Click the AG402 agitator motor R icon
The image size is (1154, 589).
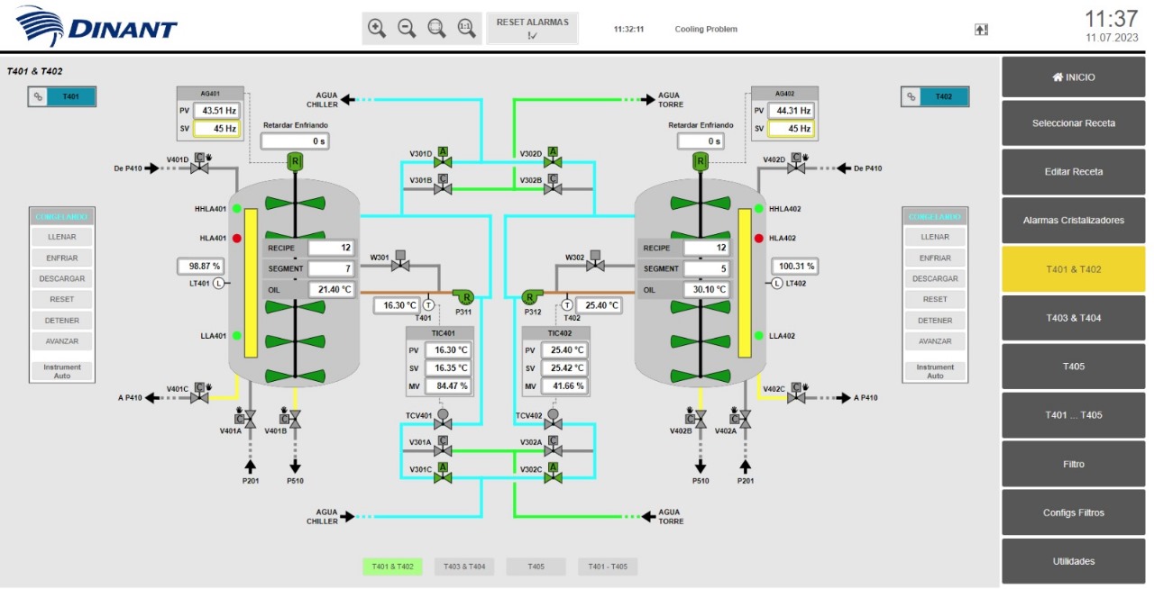click(700, 161)
